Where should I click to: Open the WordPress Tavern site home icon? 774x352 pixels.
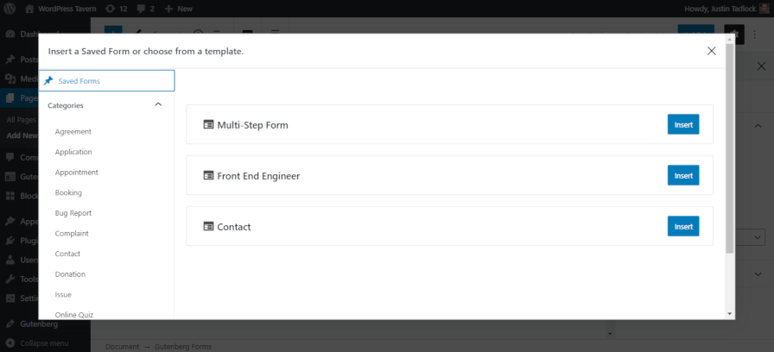pos(29,8)
